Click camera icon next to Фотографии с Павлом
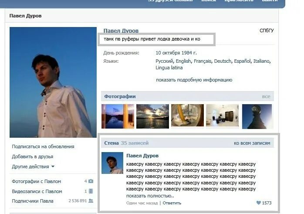This screenshot has height=214, width=304. click(91, 181)
